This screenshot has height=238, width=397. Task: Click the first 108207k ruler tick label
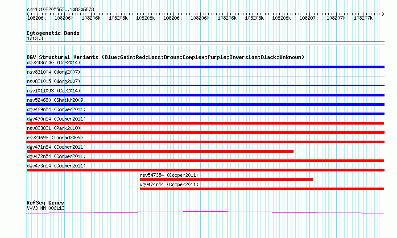click(309, 18)
